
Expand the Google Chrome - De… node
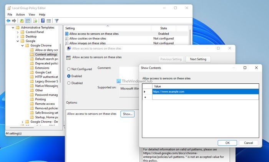pos(22,122)
